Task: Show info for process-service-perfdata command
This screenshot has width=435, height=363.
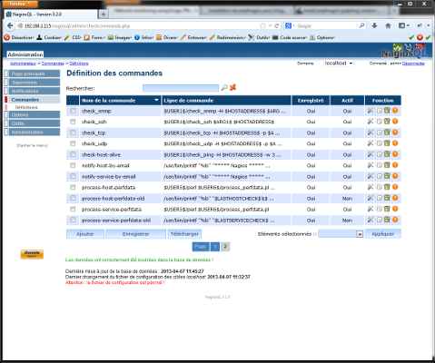Action: tap(395, 209)
